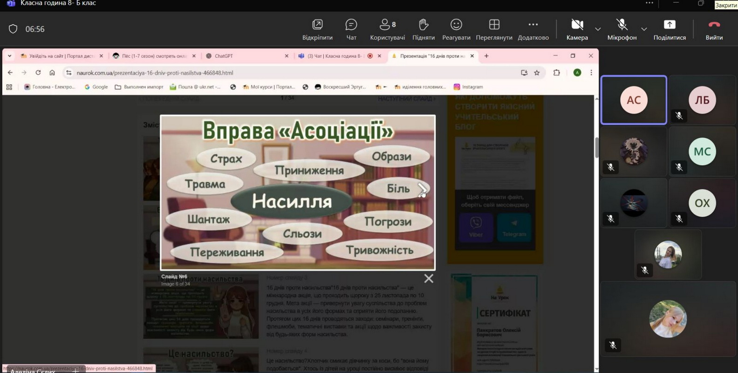Close the slide lightbox preview
Viewport: 738px width, 373px height.
click(x=429, y=278)
